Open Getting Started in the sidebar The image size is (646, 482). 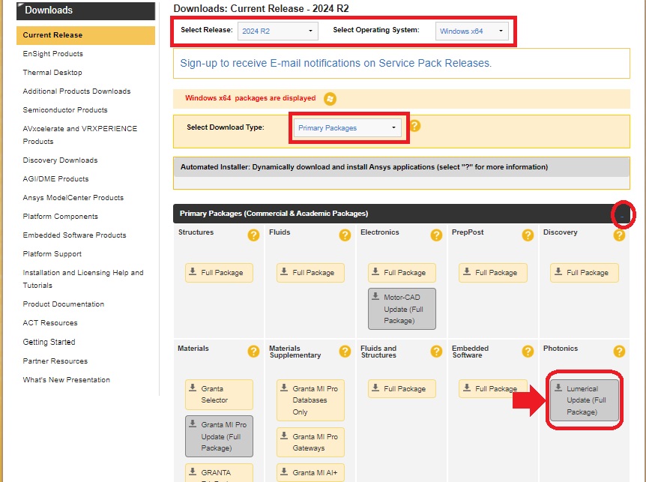[x=49, y=342]
